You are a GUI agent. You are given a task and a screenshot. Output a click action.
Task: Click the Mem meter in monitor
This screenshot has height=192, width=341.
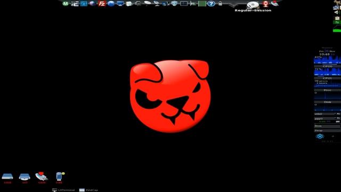(x=327, y=126)
